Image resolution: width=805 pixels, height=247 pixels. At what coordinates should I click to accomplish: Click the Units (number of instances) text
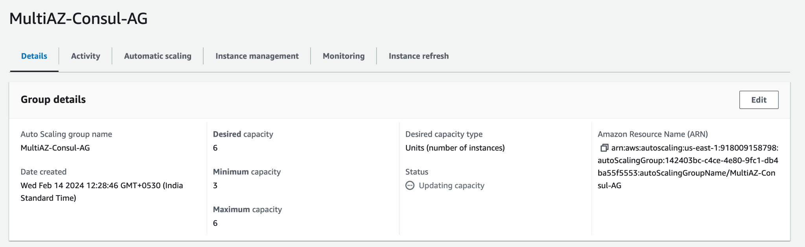[x=455, y=148]
